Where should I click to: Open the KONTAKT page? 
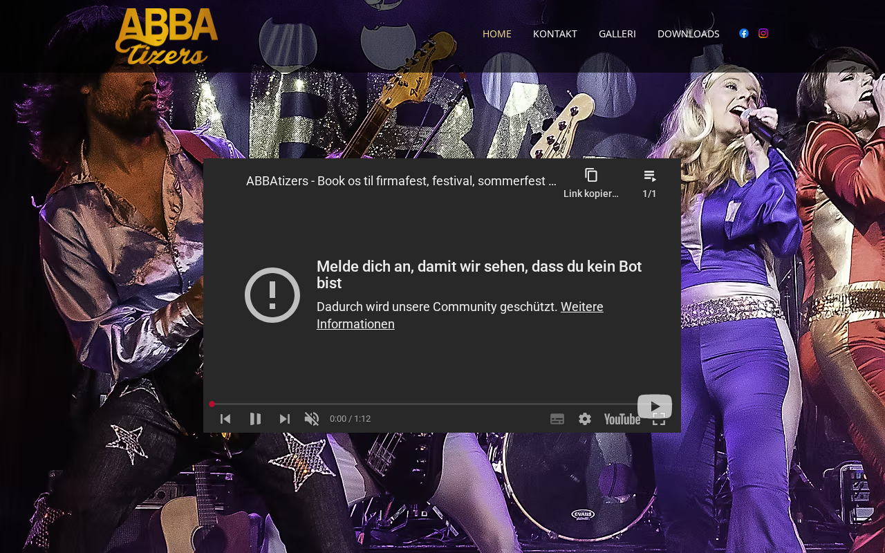pos(555,34)
